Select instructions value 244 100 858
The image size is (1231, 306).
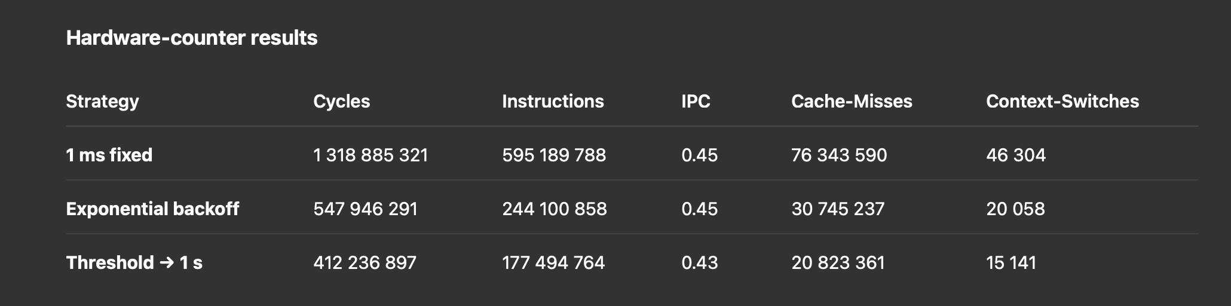click(554, 209)
